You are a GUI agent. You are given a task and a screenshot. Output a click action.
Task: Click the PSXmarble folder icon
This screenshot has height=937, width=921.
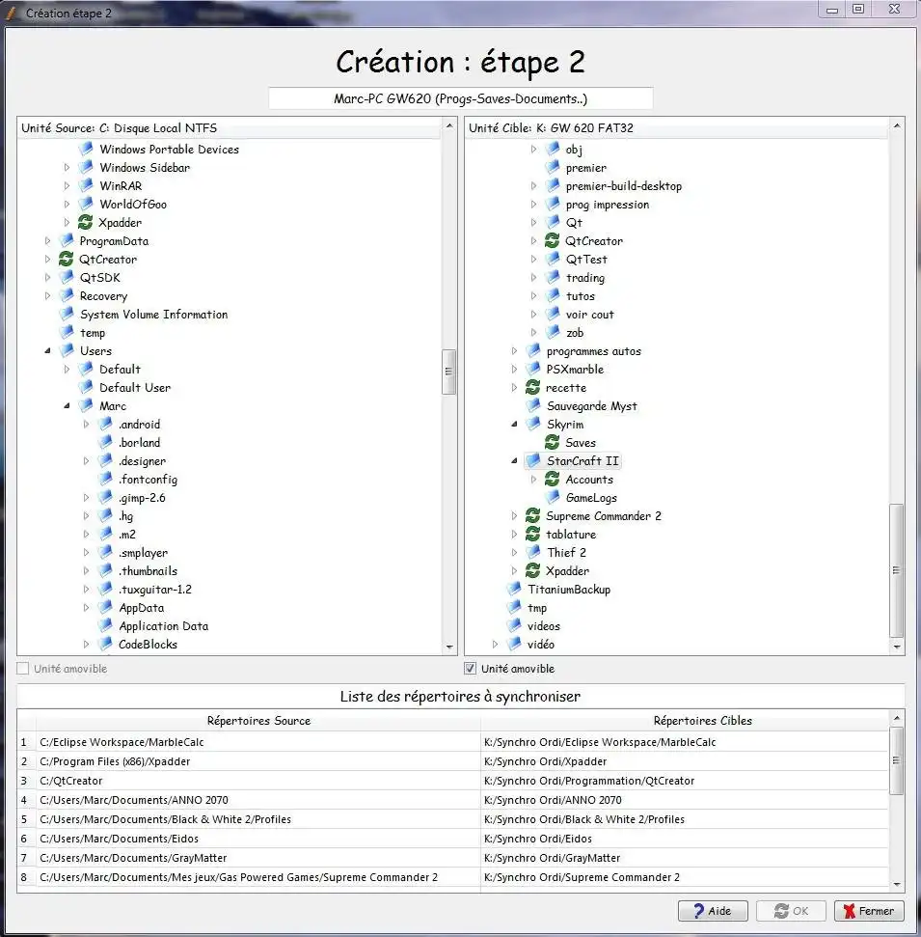pyautogui.click(x=533, y=370)
